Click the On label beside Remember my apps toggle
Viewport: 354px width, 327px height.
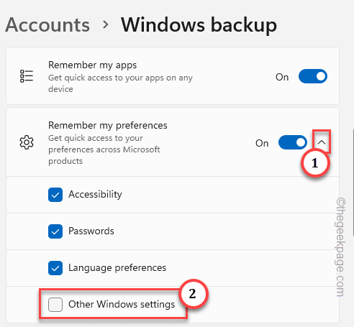click(x=282, y=77)
